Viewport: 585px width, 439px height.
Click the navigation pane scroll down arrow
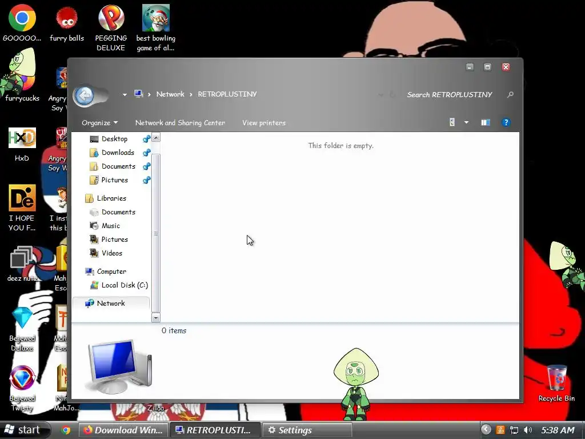click(x=156, y=318)
